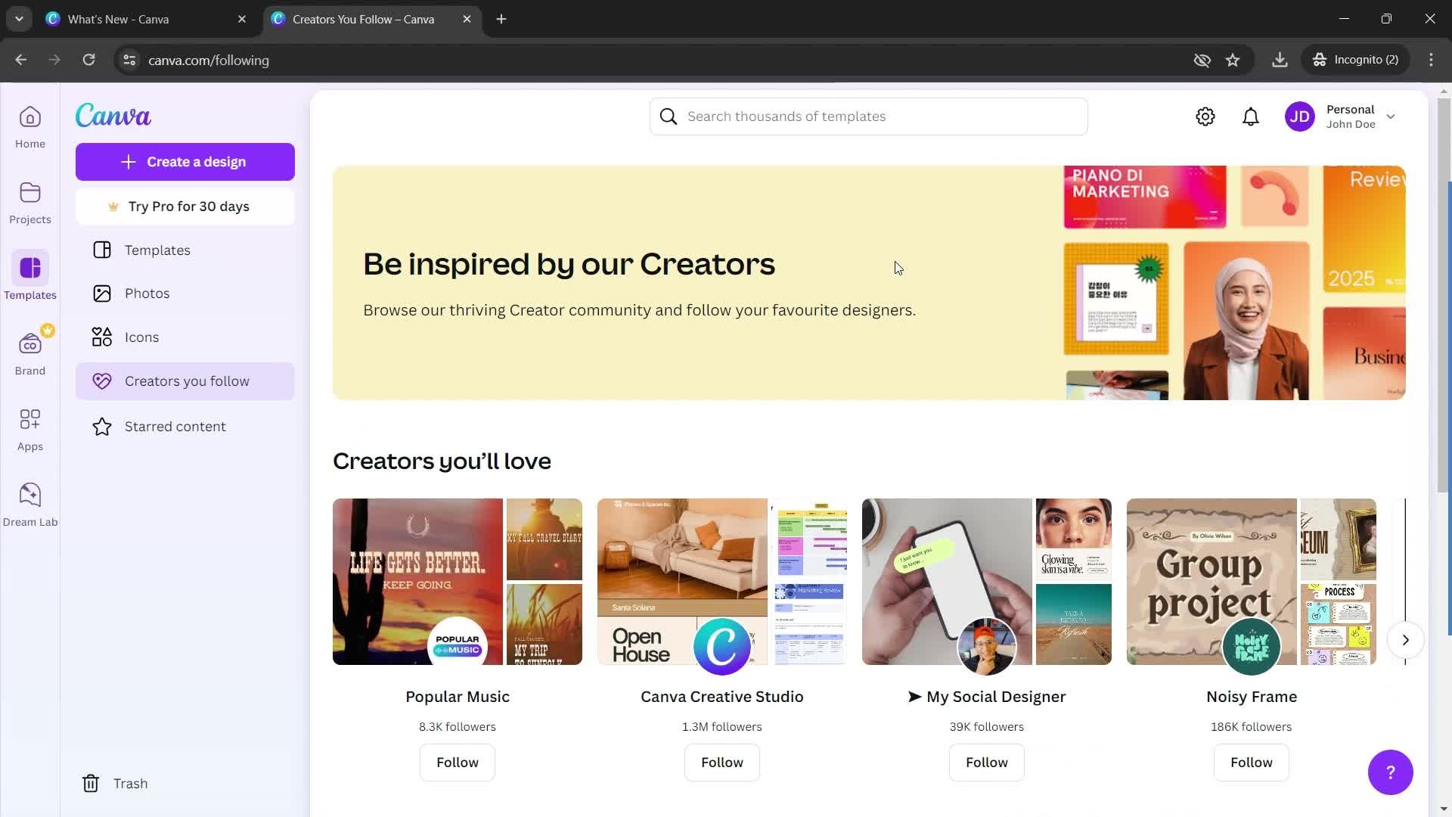
Task: Click the notifications bell icon
Action: point(1251,116)
